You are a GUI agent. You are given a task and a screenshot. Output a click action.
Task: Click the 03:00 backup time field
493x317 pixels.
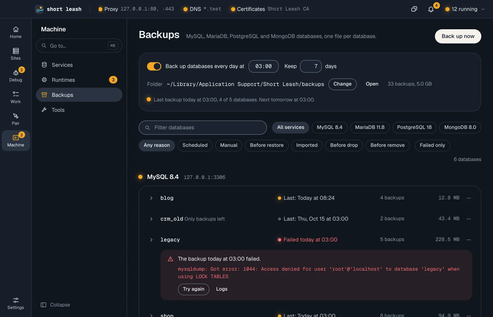(x=263, y=66)
